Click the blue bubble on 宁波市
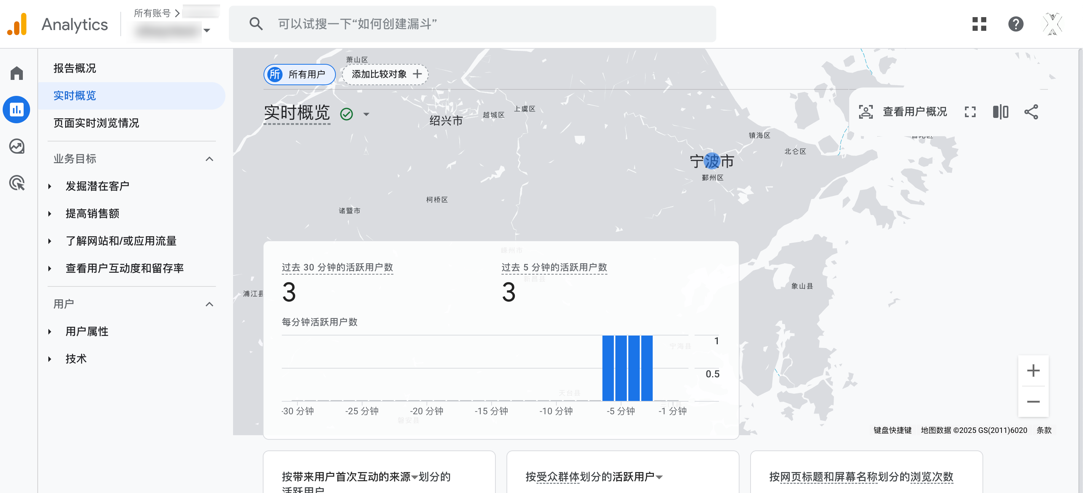Screen dimensions: 1083x493 click(711, 161)
